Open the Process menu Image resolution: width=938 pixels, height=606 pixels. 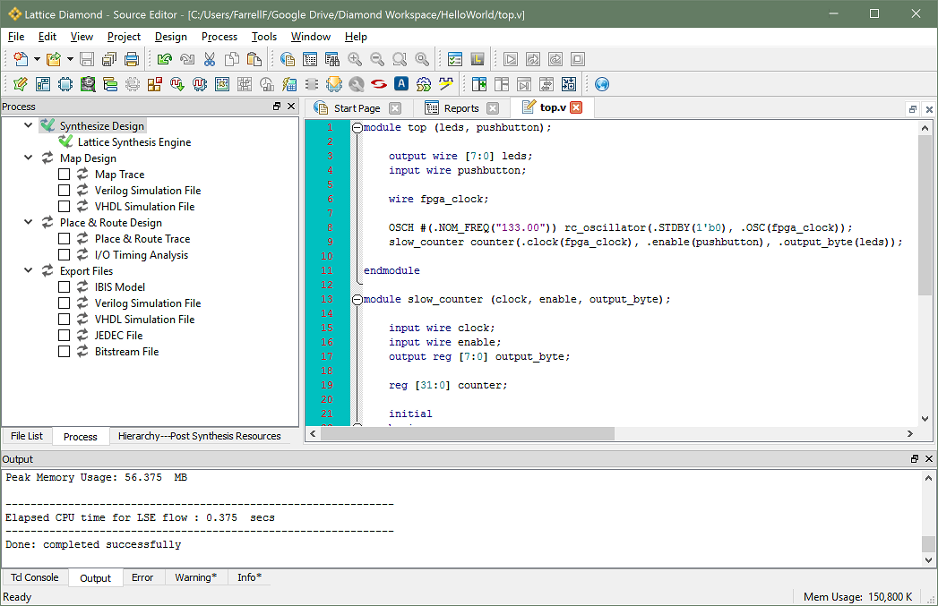click(219, 37)
